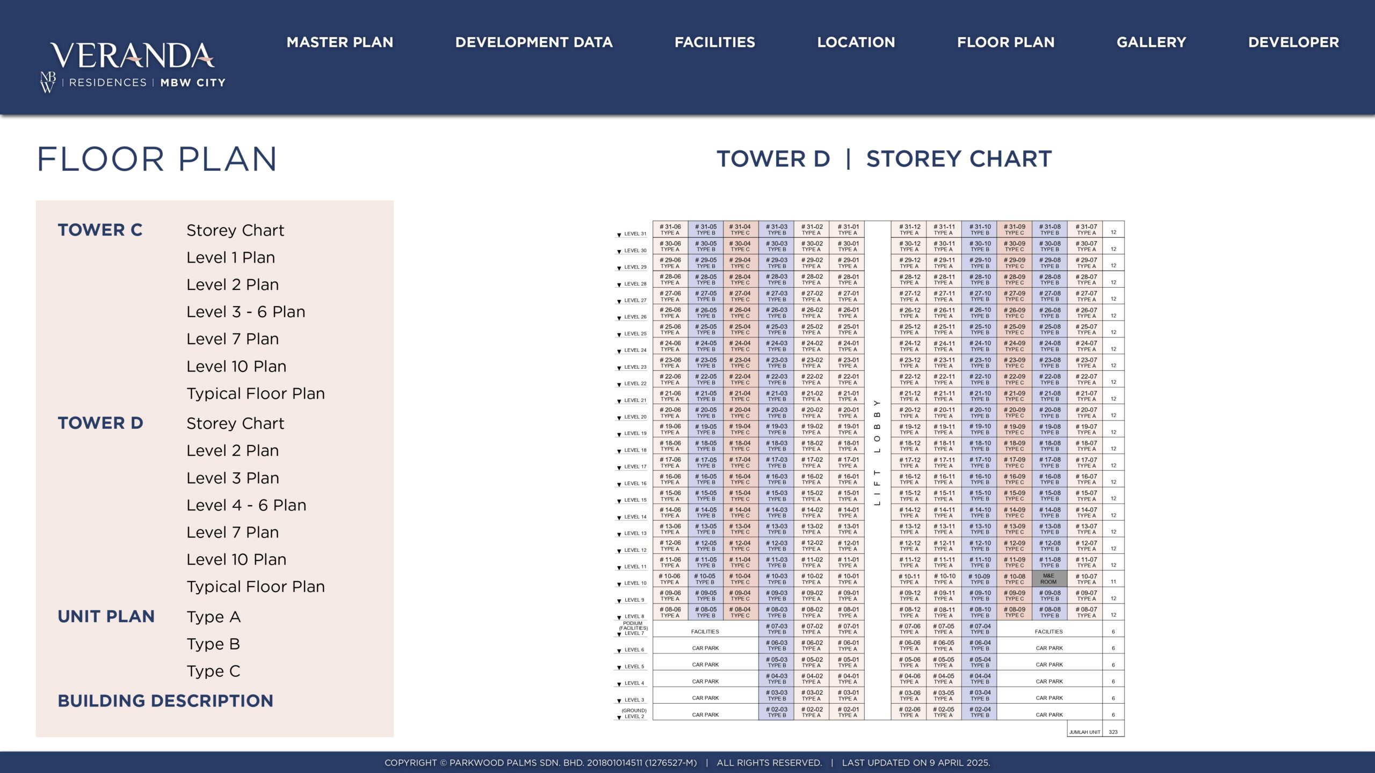View Tower C Level 3 - 6 Plan
Screen dimensions: 1375x773
click(x=246, y=312)
